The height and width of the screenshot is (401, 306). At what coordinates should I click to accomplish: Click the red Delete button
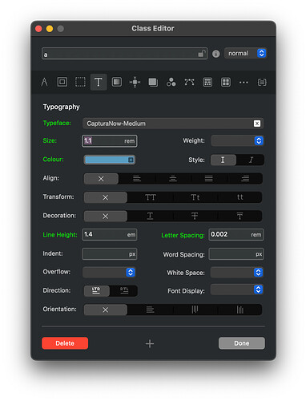(65, 343)
